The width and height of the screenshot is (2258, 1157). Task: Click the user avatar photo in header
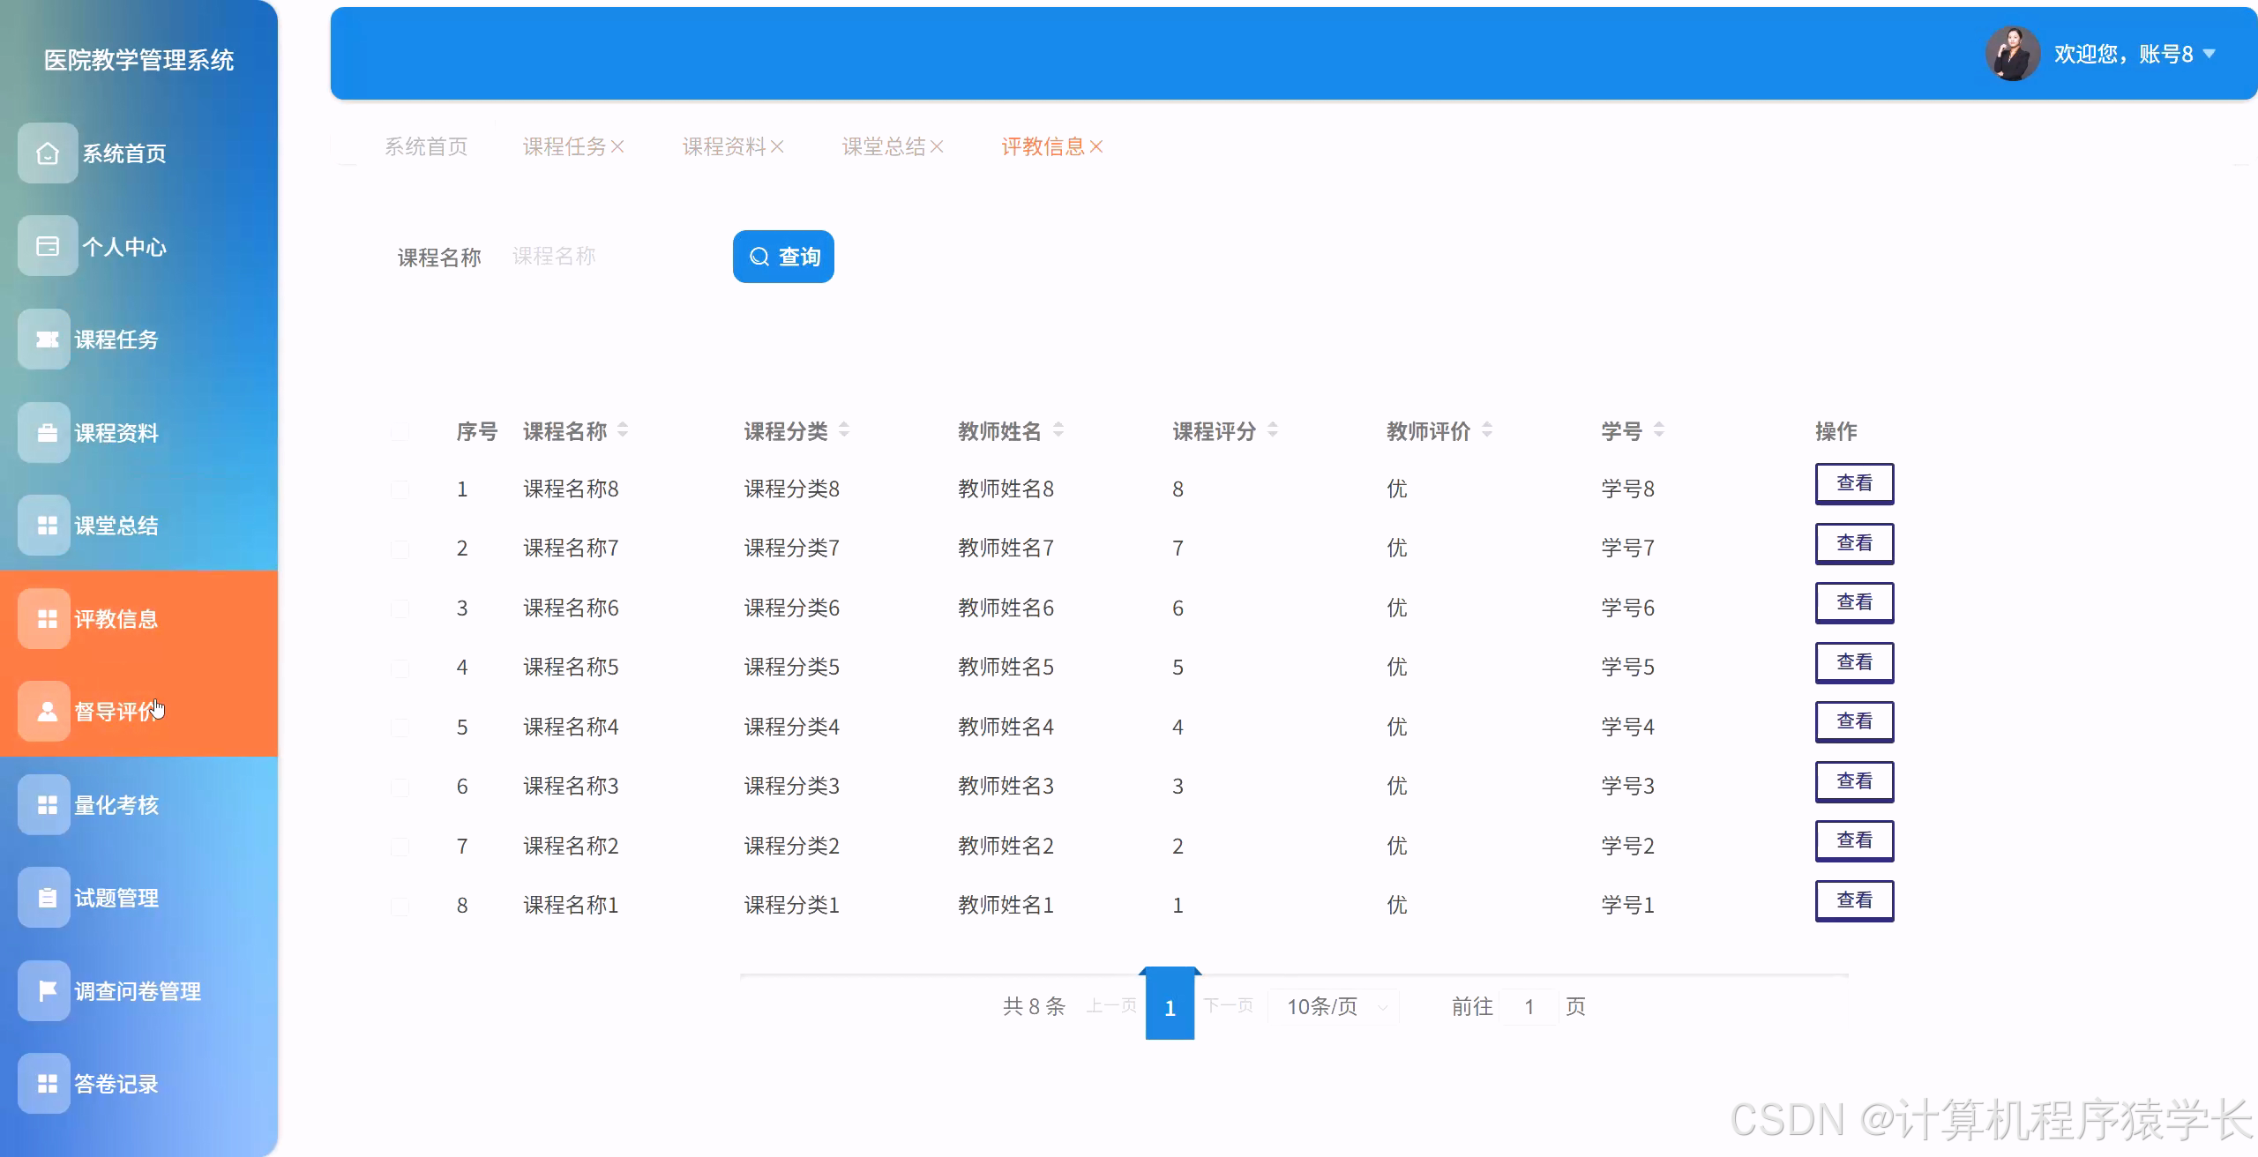(x=2012, y=54)
